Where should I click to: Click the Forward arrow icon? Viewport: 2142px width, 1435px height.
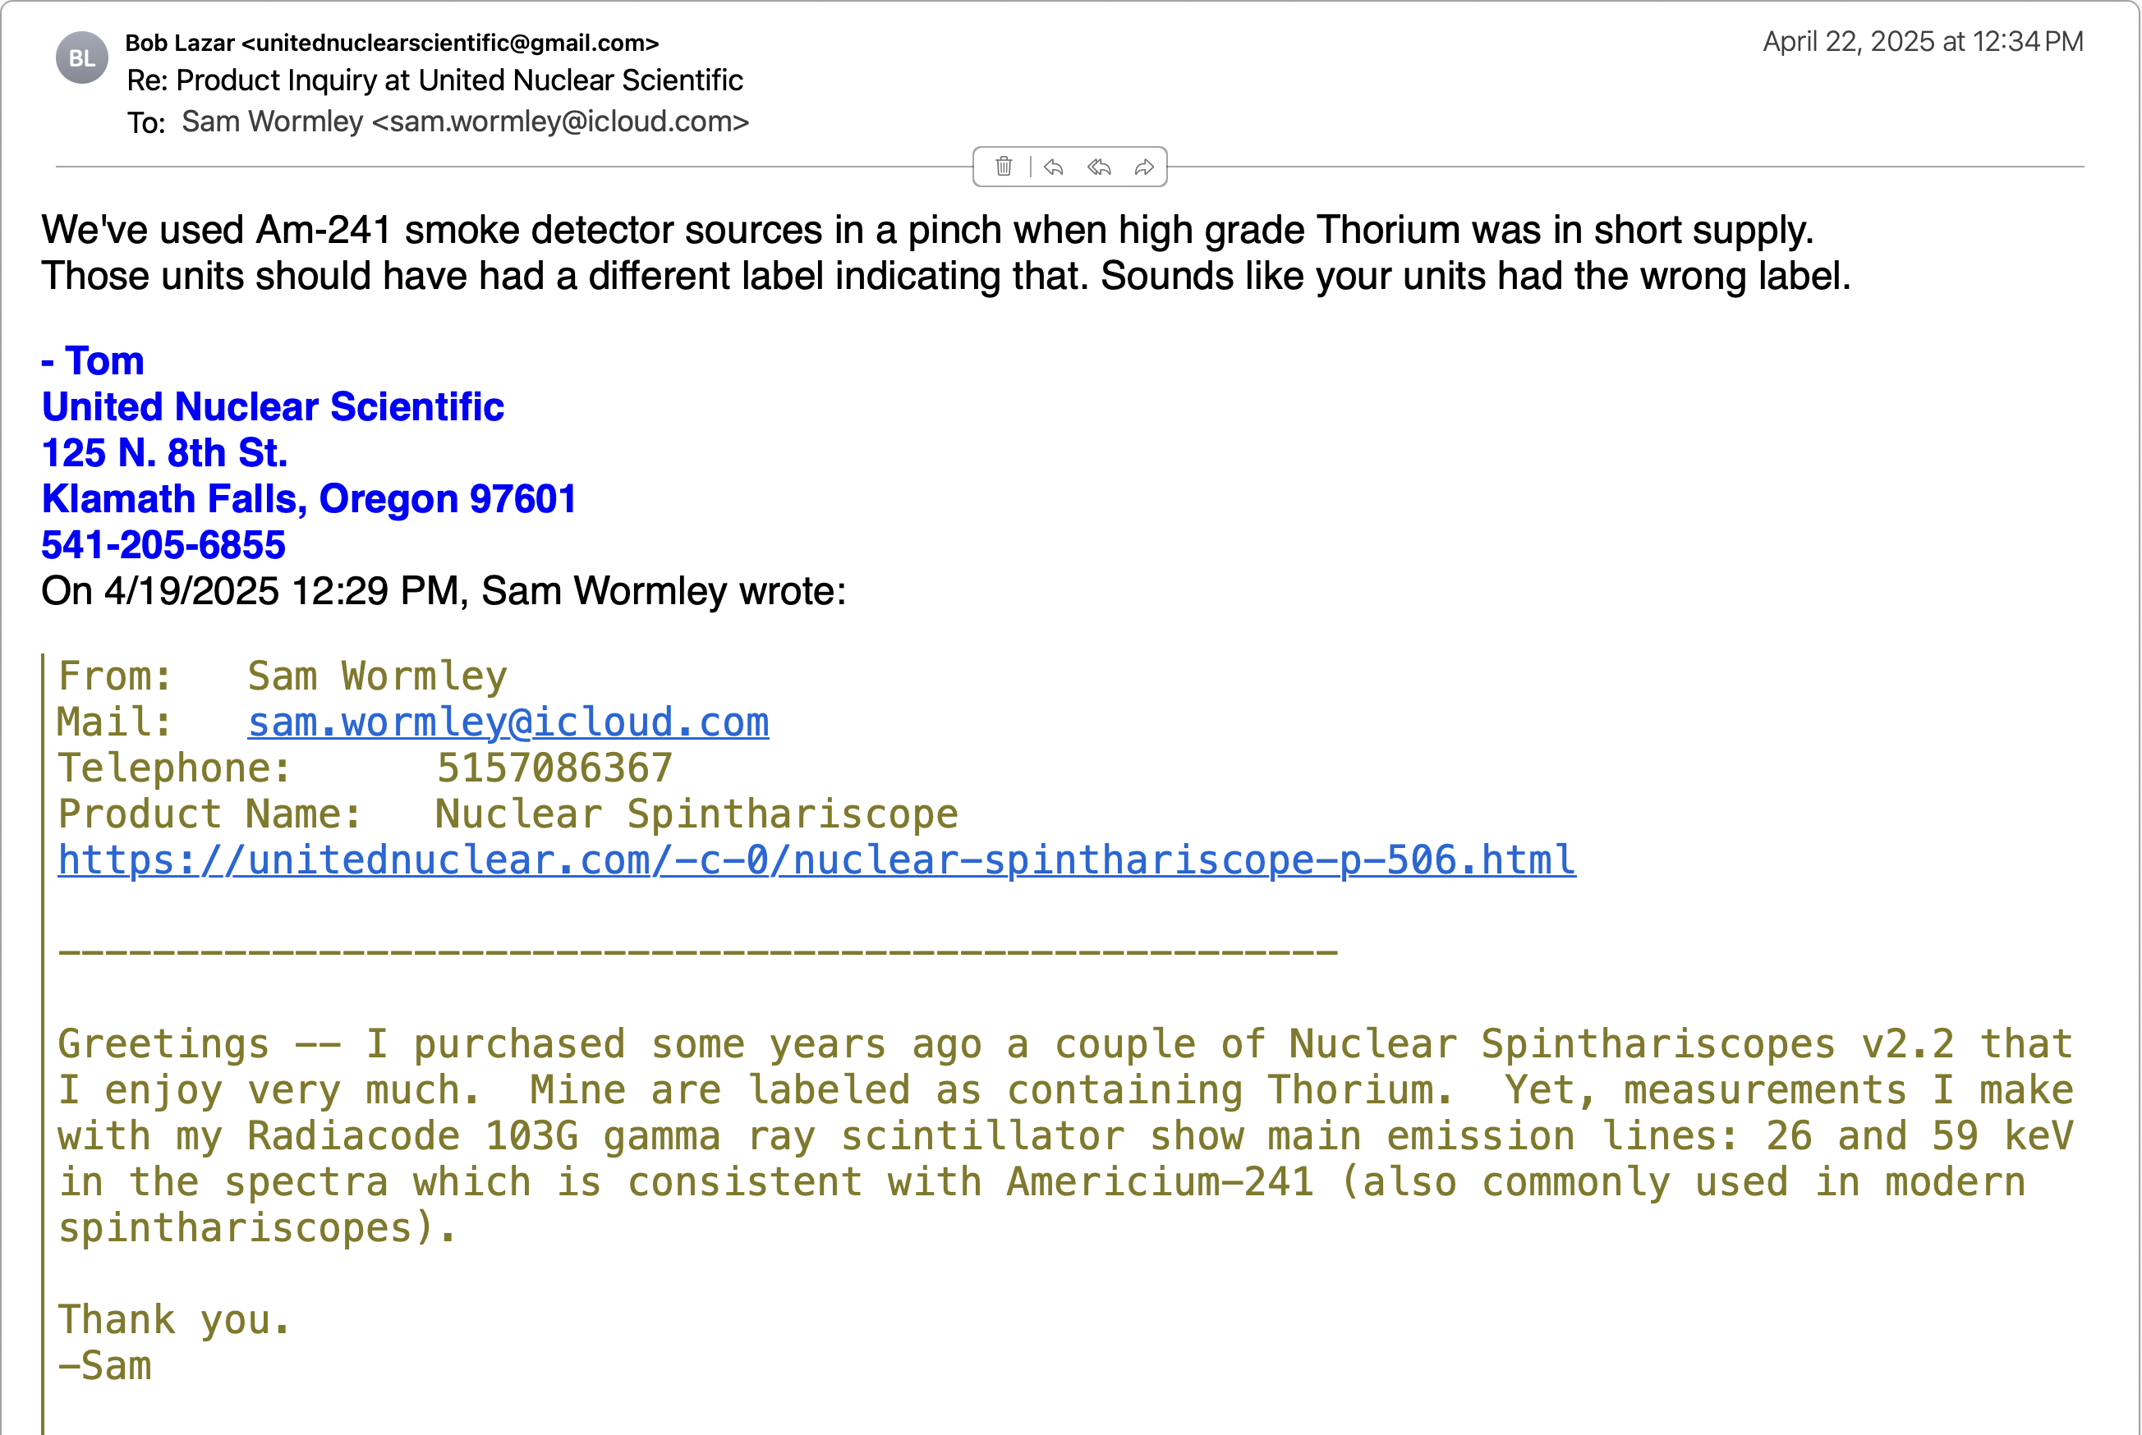(x=1144, y=167)
